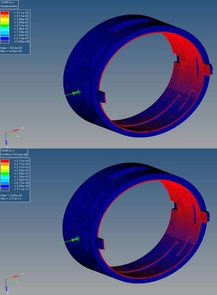Select the > 2.71e+01 legend threshold label

click(x=21, y=161)
